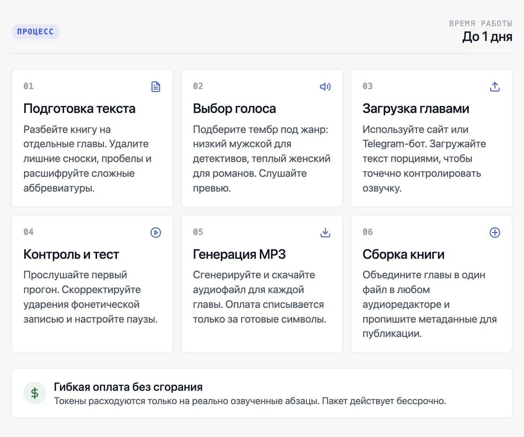Click the description starting Используйте сайт или

(x=424, y=159)
